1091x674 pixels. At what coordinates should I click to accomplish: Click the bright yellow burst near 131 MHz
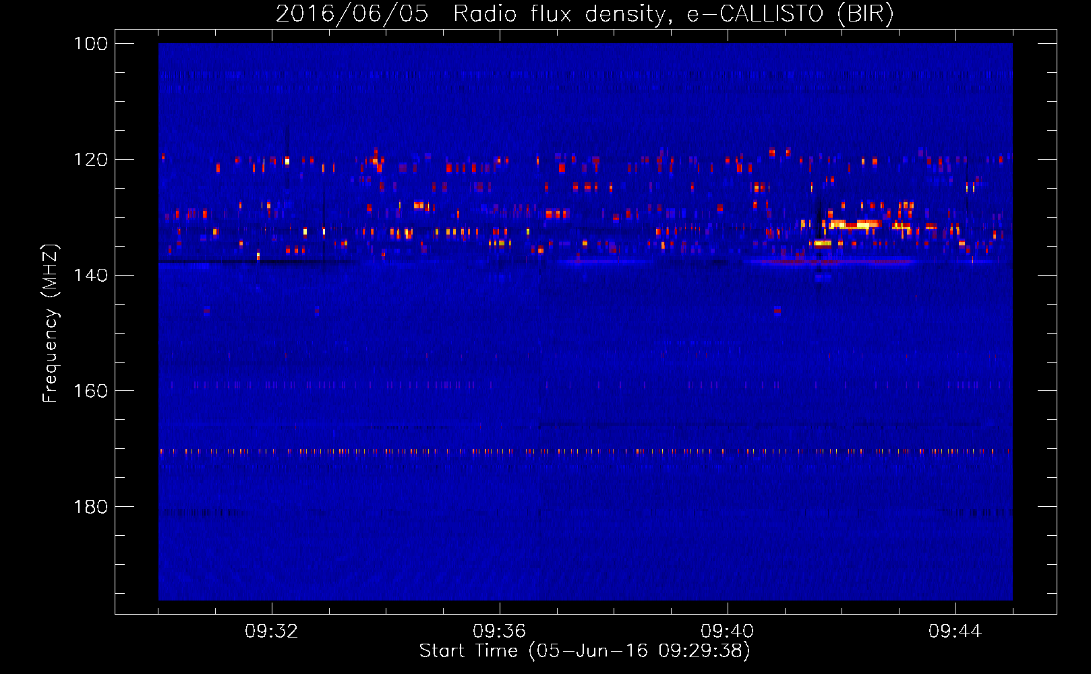coord(854,224)
